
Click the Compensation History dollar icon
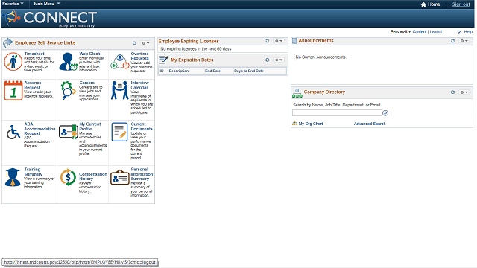(68, 177)
